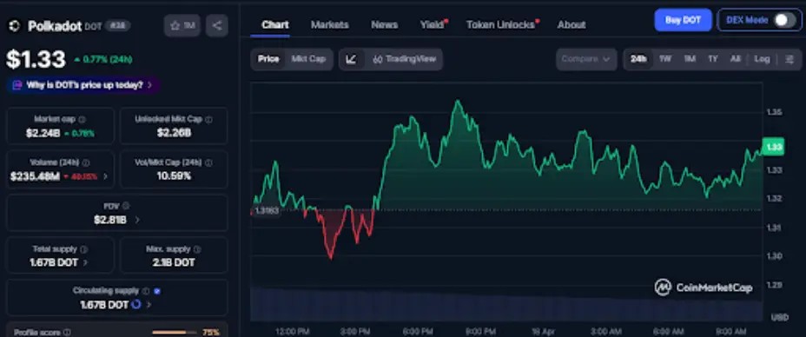806x337 pixels.
Task: Open the Markets tab
Action: tap(329, 24)
